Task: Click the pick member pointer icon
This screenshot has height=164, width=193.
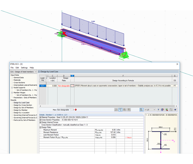Action: pyautogui.click(x=171, y=110)
